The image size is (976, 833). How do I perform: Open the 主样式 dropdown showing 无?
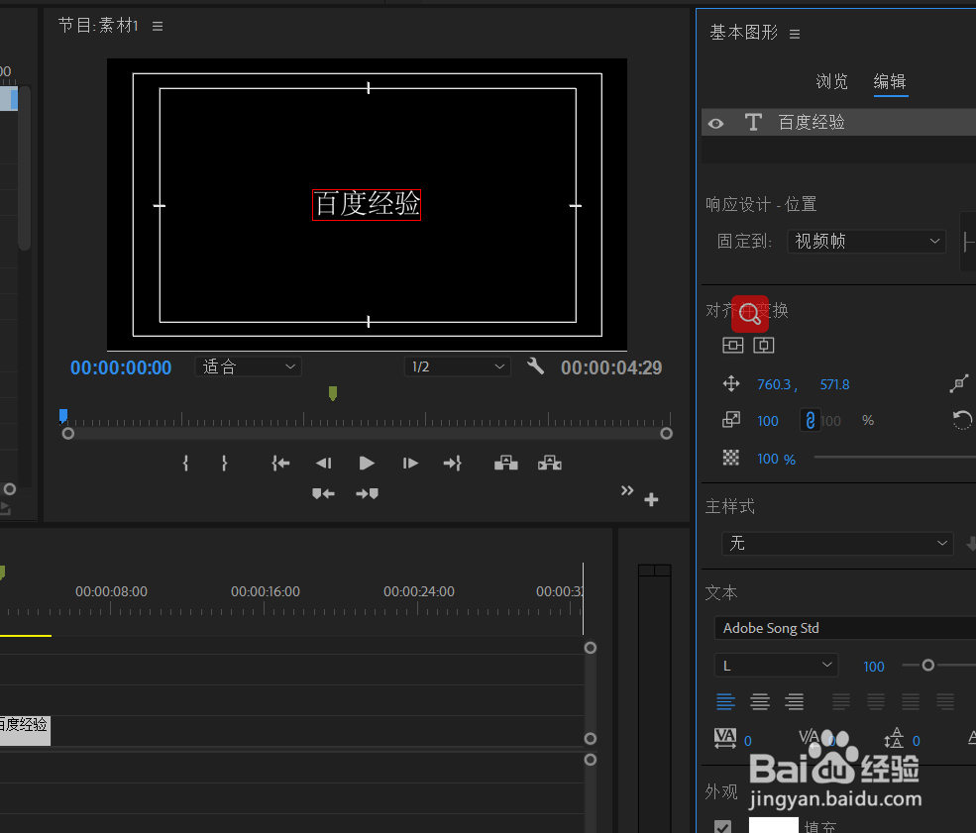tap(837, 543)
